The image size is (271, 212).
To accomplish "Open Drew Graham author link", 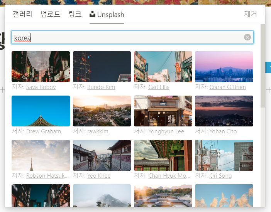I will [44, 131].
